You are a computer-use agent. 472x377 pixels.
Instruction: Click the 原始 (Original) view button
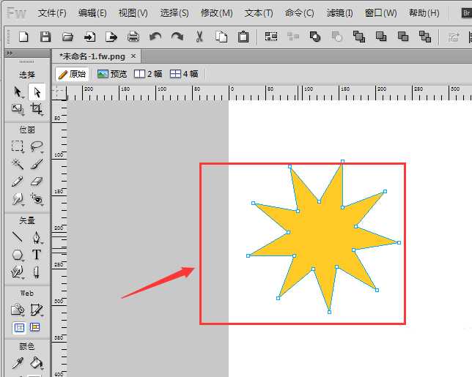click(x=73, y=74)
